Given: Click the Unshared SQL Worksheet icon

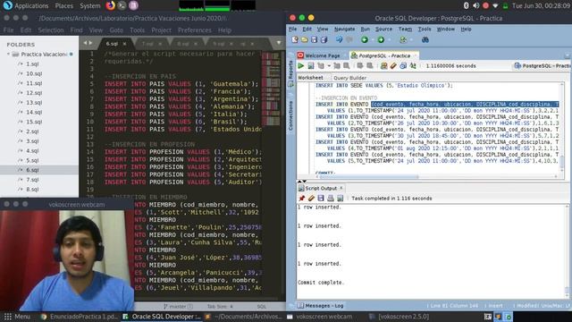Looking at the screenshot, I should [x=383, y=66].
